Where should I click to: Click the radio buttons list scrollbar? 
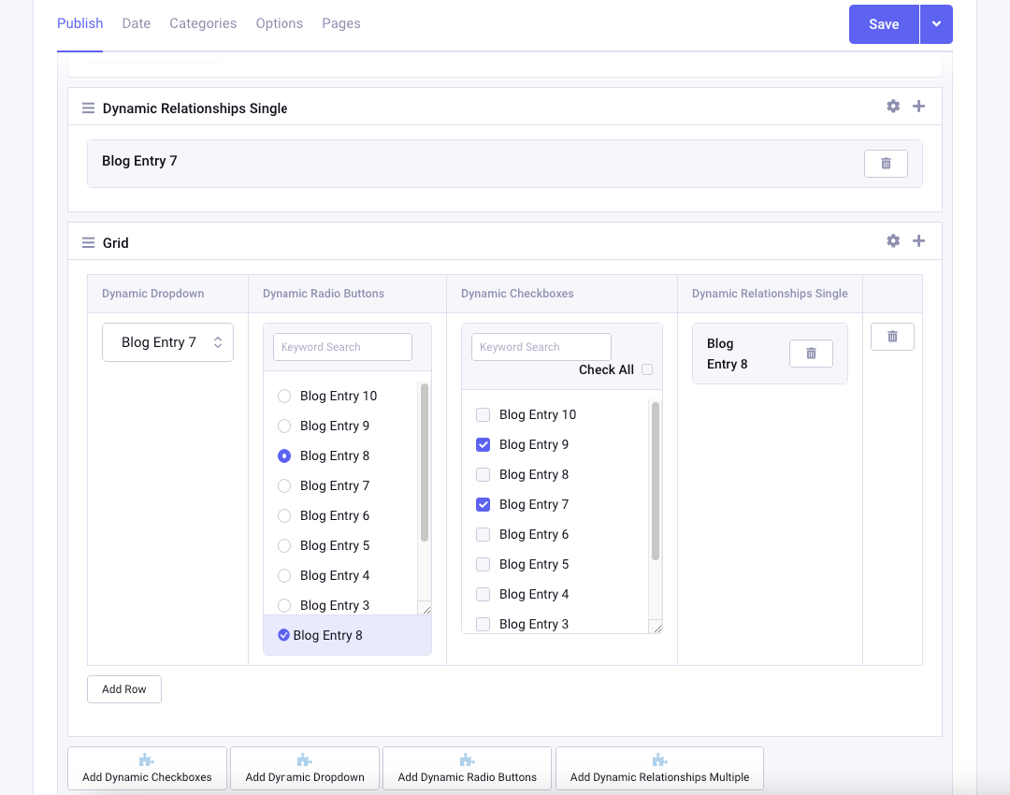pos(425,463)
